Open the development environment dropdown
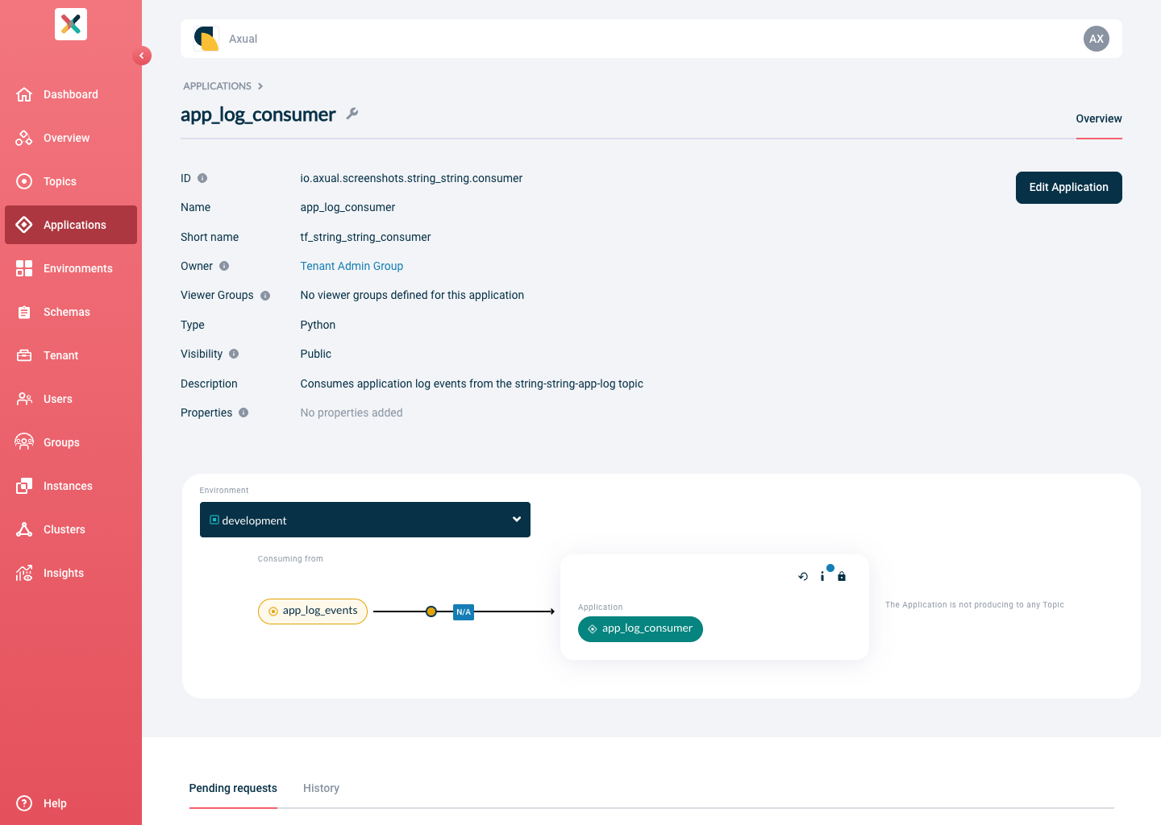Viewport: 1161px width, 825px height. [x=365, y=520]
